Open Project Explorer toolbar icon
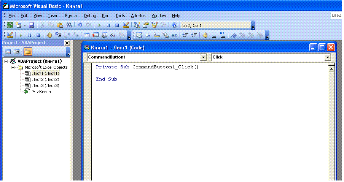Screen dimensions: 344x182 [x=137, y=25]
